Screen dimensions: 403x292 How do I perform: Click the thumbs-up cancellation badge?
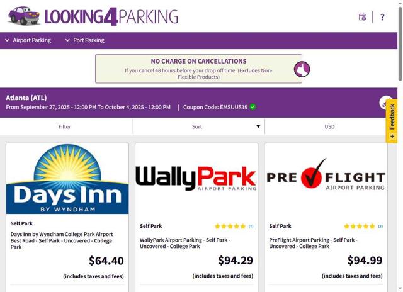(302, 69)
